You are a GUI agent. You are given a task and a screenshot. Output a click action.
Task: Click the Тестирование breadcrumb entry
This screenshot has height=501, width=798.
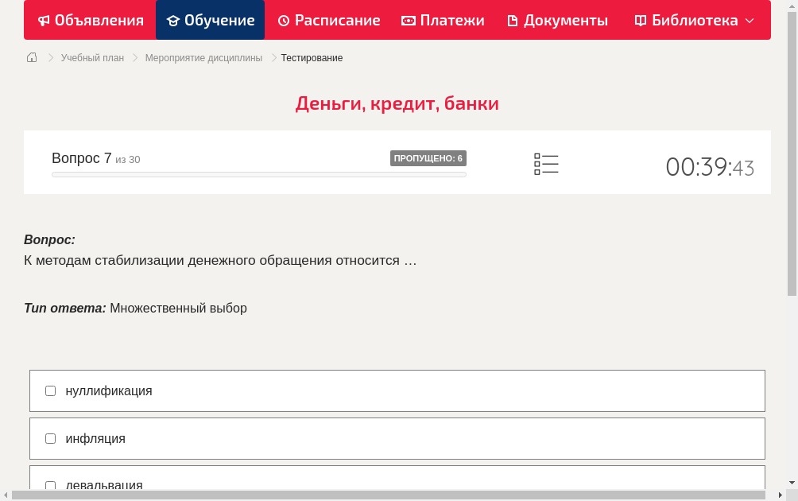coord(311,57)
